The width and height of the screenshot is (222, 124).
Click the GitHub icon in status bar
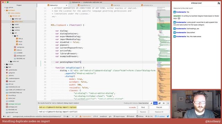tap(137, 116)
